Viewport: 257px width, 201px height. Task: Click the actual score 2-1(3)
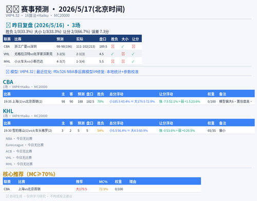(81, 54)
